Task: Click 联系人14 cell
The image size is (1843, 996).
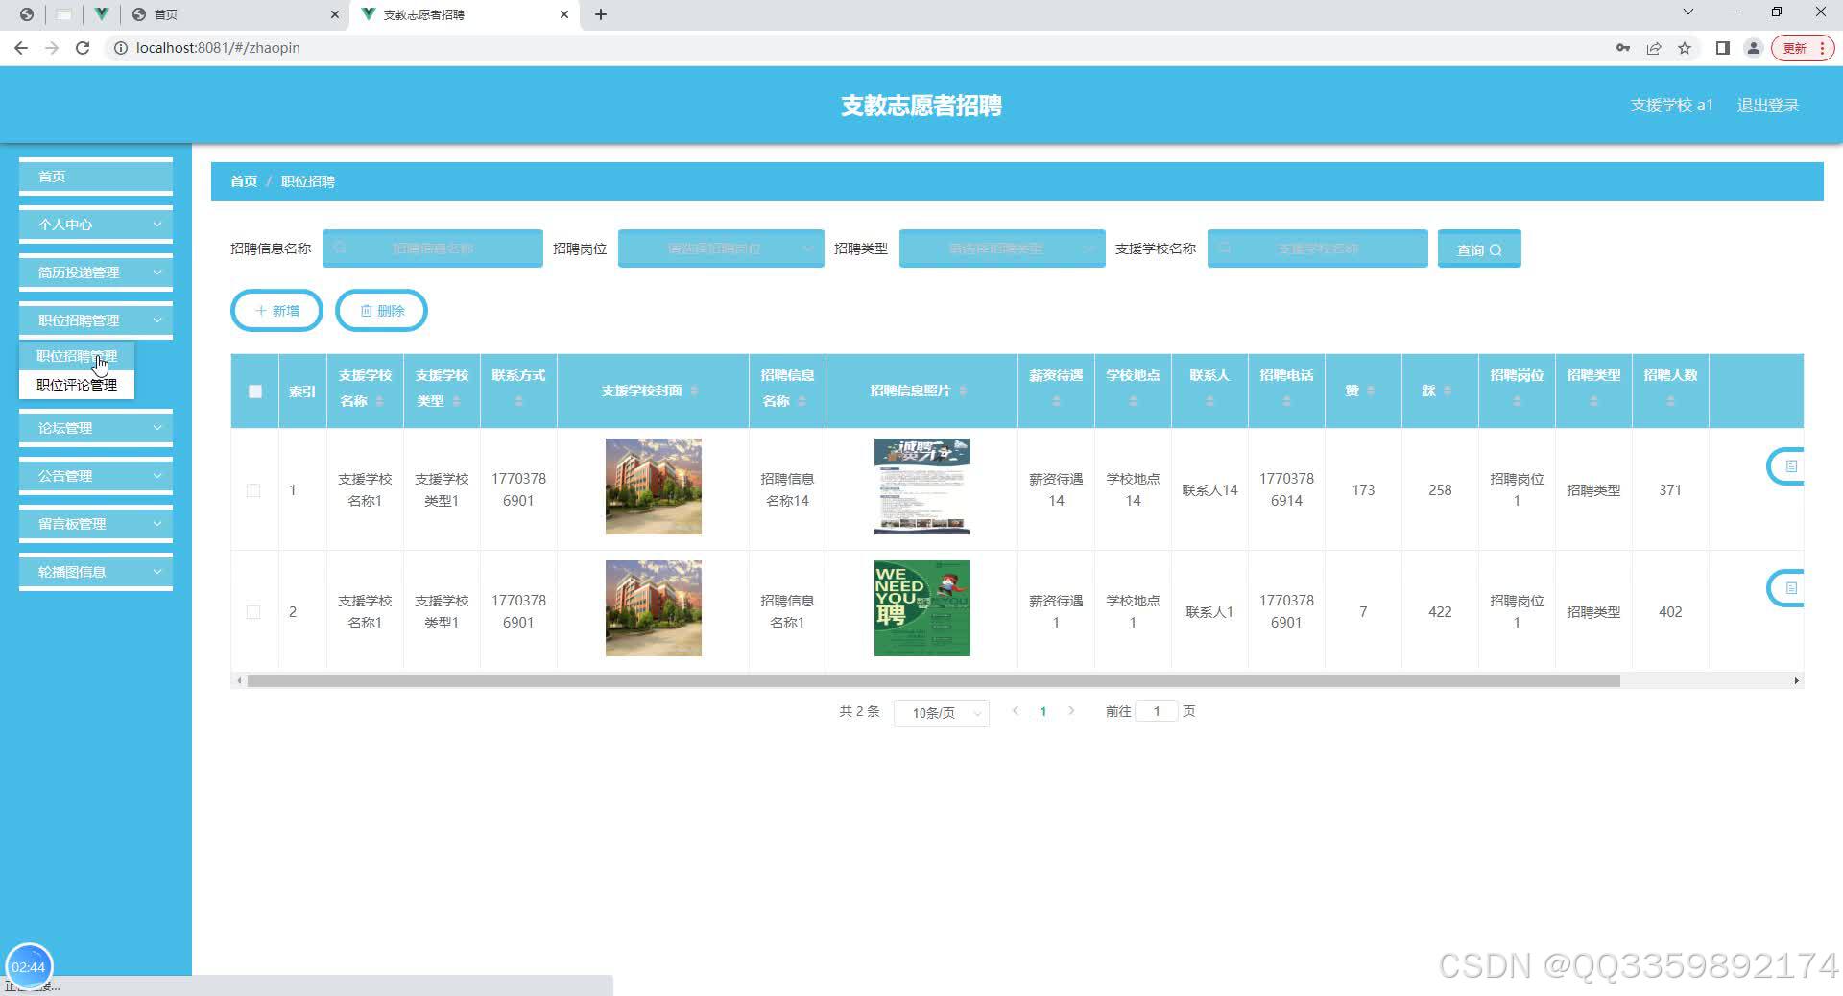Action: point(1209,490)
